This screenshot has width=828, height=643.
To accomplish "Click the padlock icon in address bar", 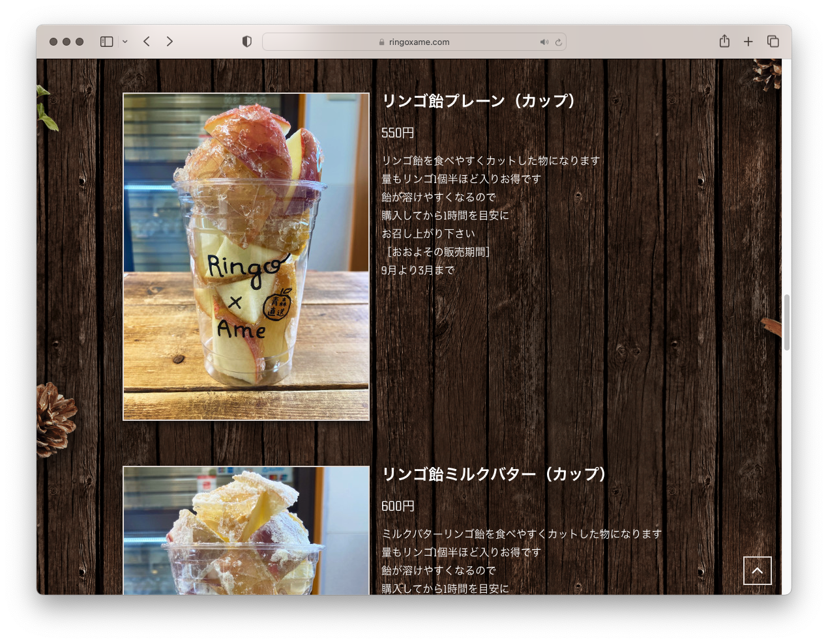I will pos(382,42).
